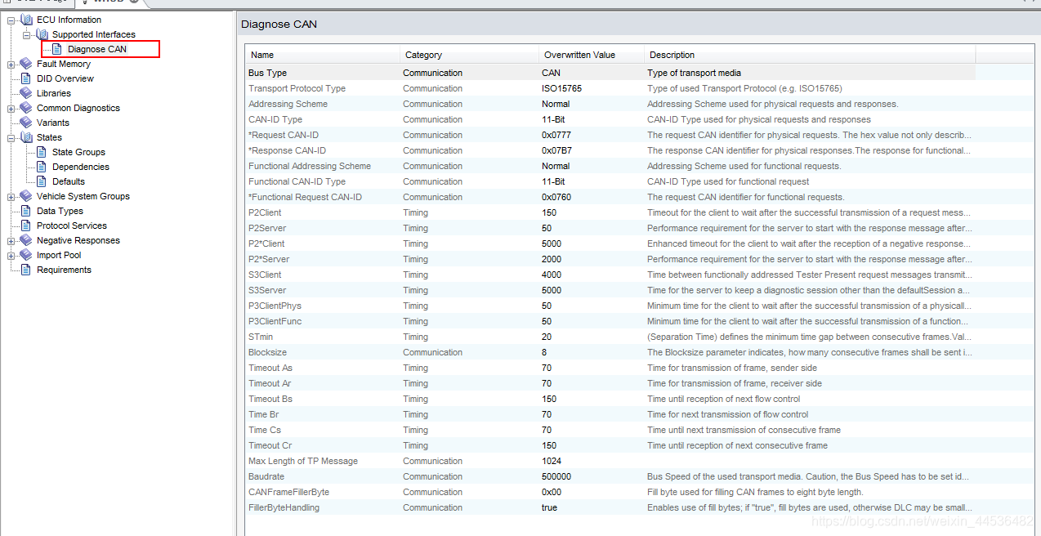This screenshot has height=536, width=1041.
Task: Expand the Negative Responses node
Action: [11, 240]
